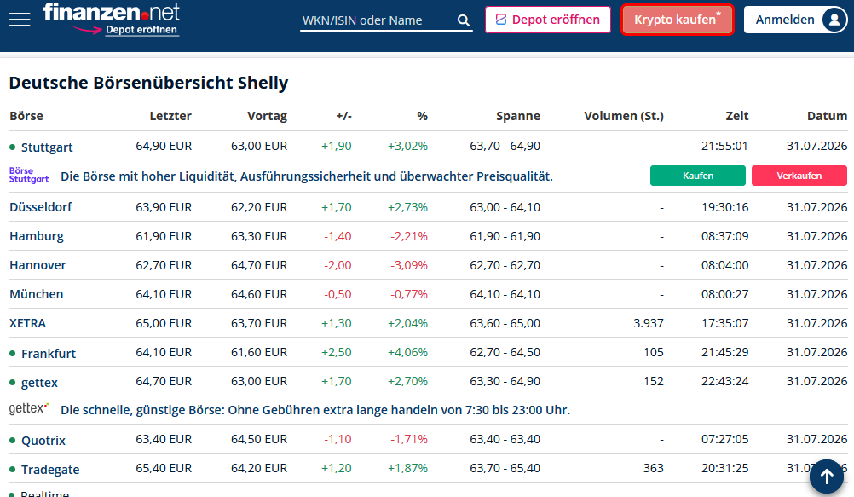Click the finanzen.net logo

click(112, 11)
